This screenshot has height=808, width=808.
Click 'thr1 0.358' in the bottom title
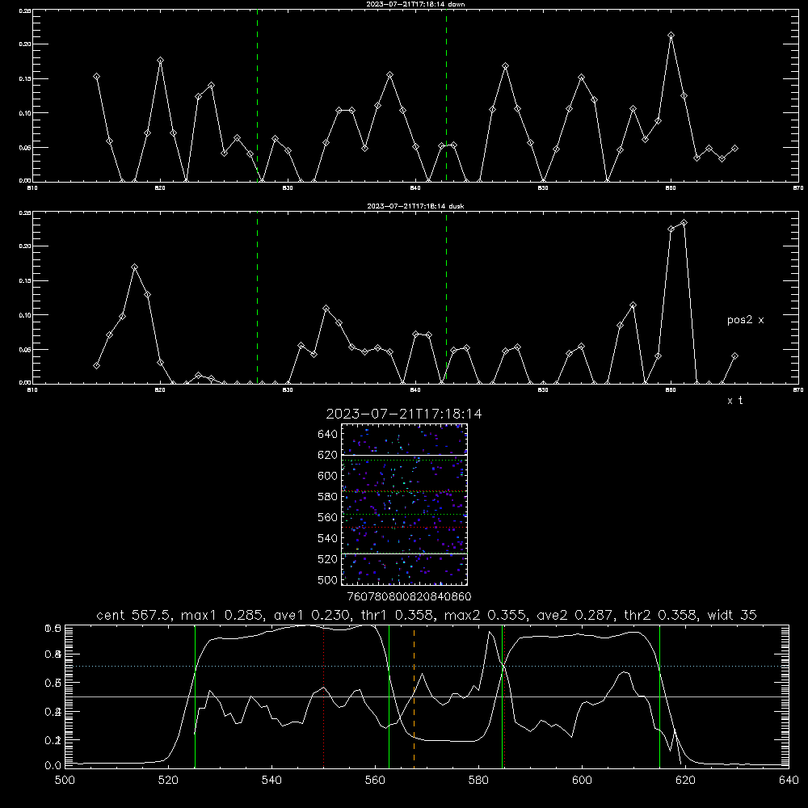399,615
